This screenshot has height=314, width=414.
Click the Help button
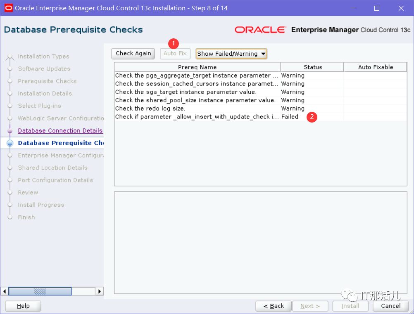[23, 306]
